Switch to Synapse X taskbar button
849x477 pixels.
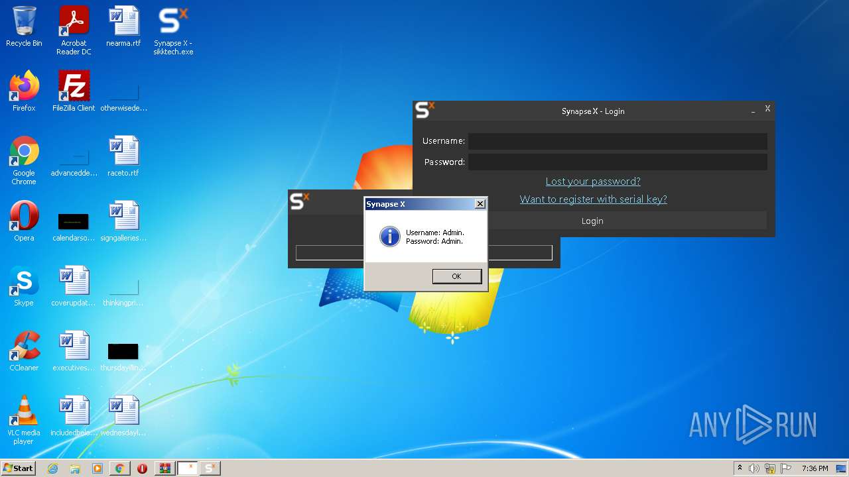210,468
